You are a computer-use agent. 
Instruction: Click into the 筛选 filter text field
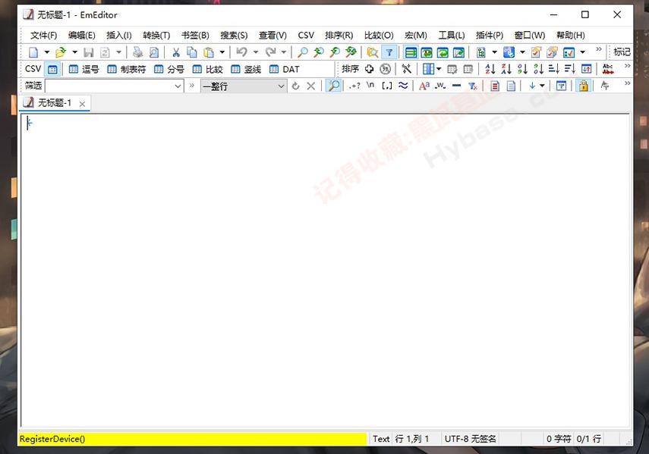click(x=109, y=86)
